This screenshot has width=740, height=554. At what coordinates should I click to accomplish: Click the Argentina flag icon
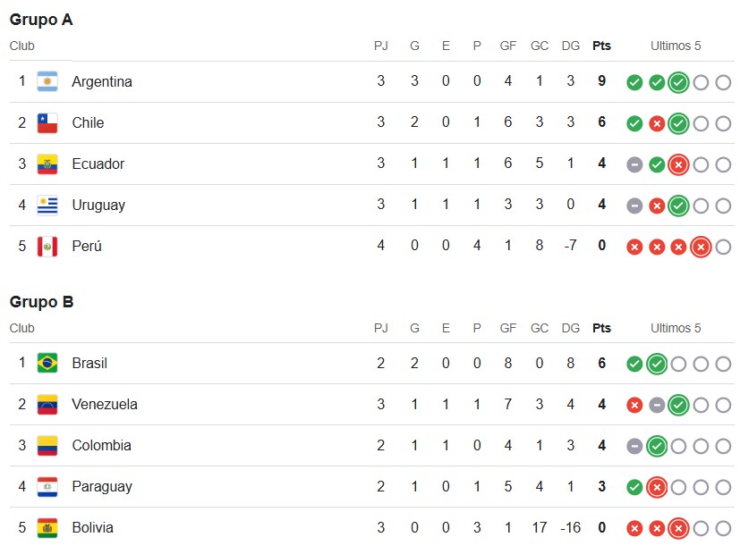pyautogui.click(x=47, y=81)
